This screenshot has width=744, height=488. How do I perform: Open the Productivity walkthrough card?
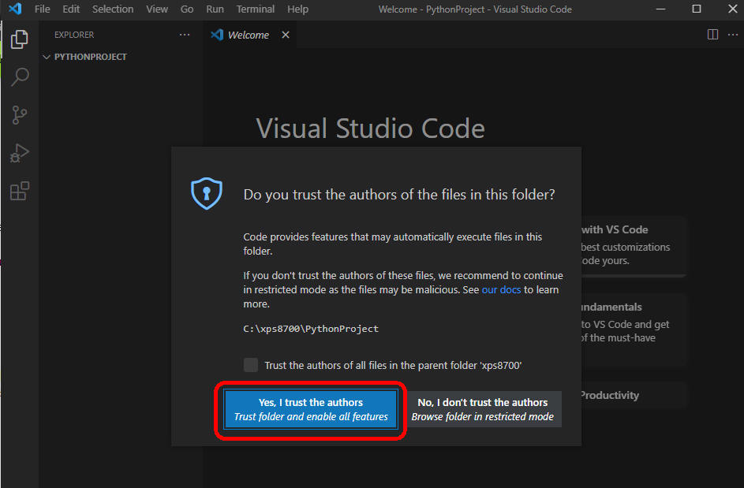(634, 395)
